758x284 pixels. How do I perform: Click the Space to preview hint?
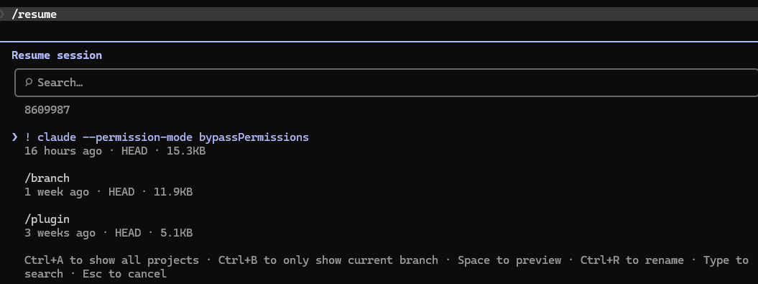click(x=509, y=260)
